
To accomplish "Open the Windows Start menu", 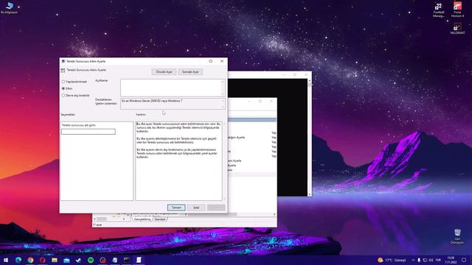I will [x=6, y=260].
